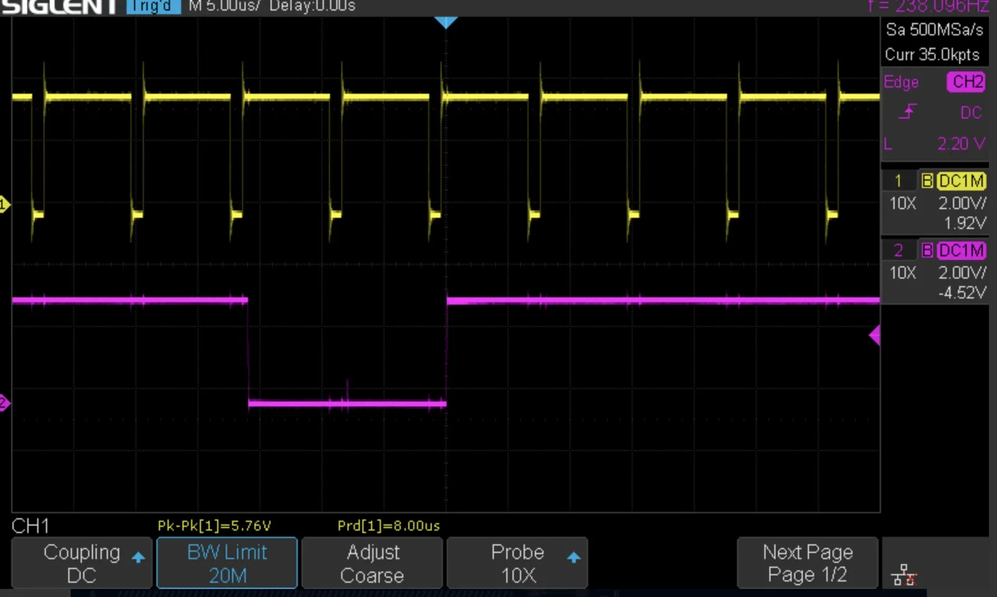The image size is (997, 597).
Task: Click the B bandwidth icon for channel 2
Action: (x=927, y=250)
